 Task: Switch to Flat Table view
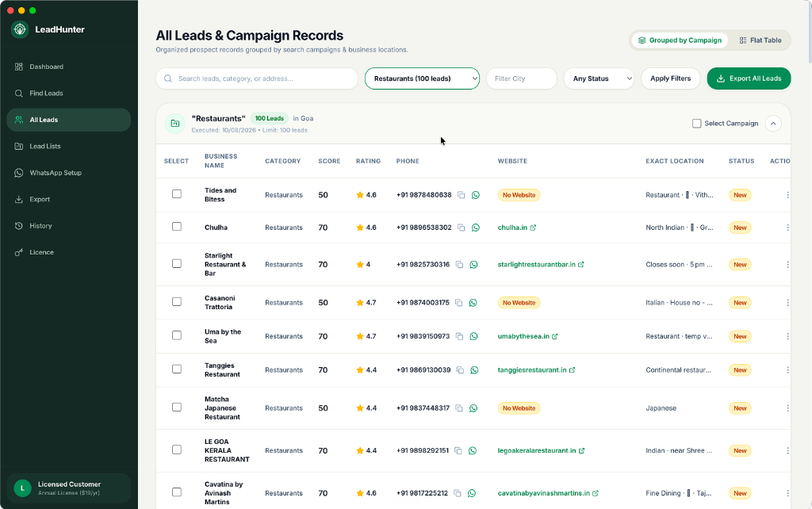(760, 40)
